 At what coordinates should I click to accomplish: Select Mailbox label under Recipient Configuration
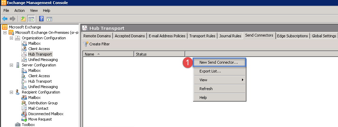coord(34,98)
